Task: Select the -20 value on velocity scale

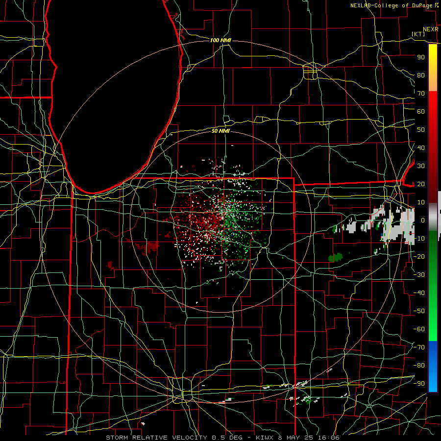Action: [419, 256]
